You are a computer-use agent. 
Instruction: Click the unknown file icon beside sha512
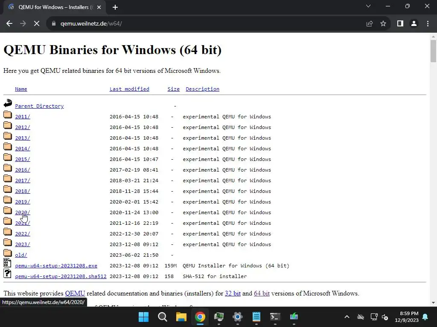tap(8, 273)
